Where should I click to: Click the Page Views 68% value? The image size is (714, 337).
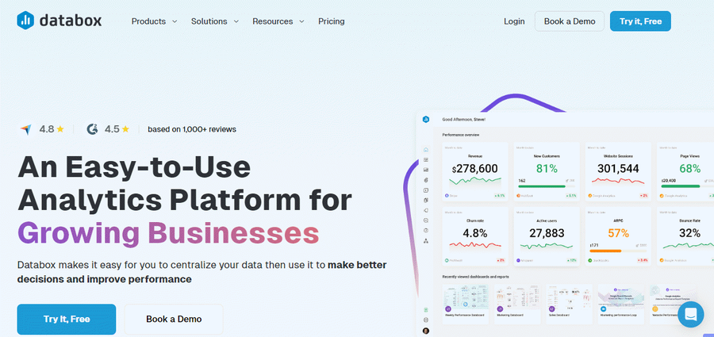[690, 169]
